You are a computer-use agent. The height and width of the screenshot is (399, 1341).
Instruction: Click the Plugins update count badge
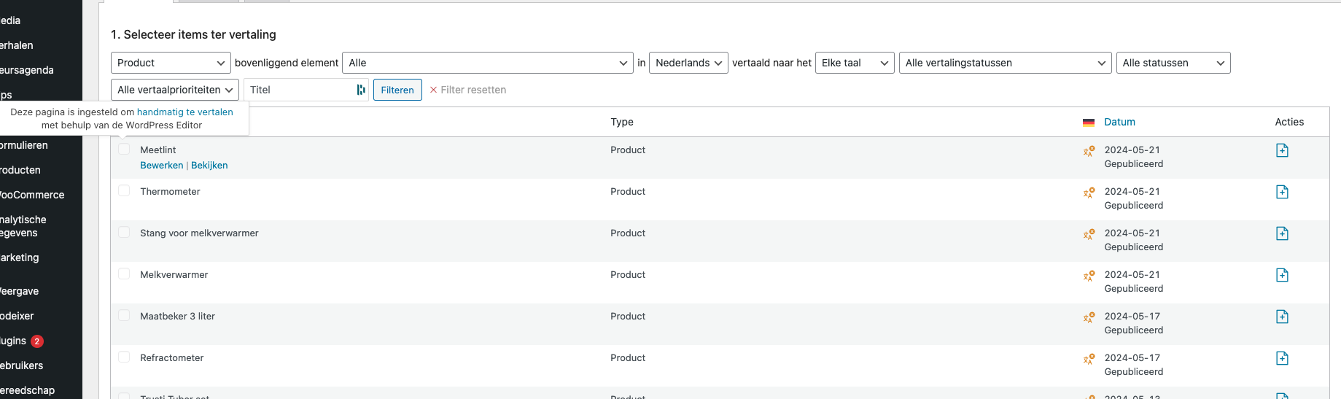click(37, 341)
